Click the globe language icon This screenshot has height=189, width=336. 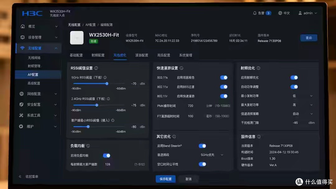(280, 13)
